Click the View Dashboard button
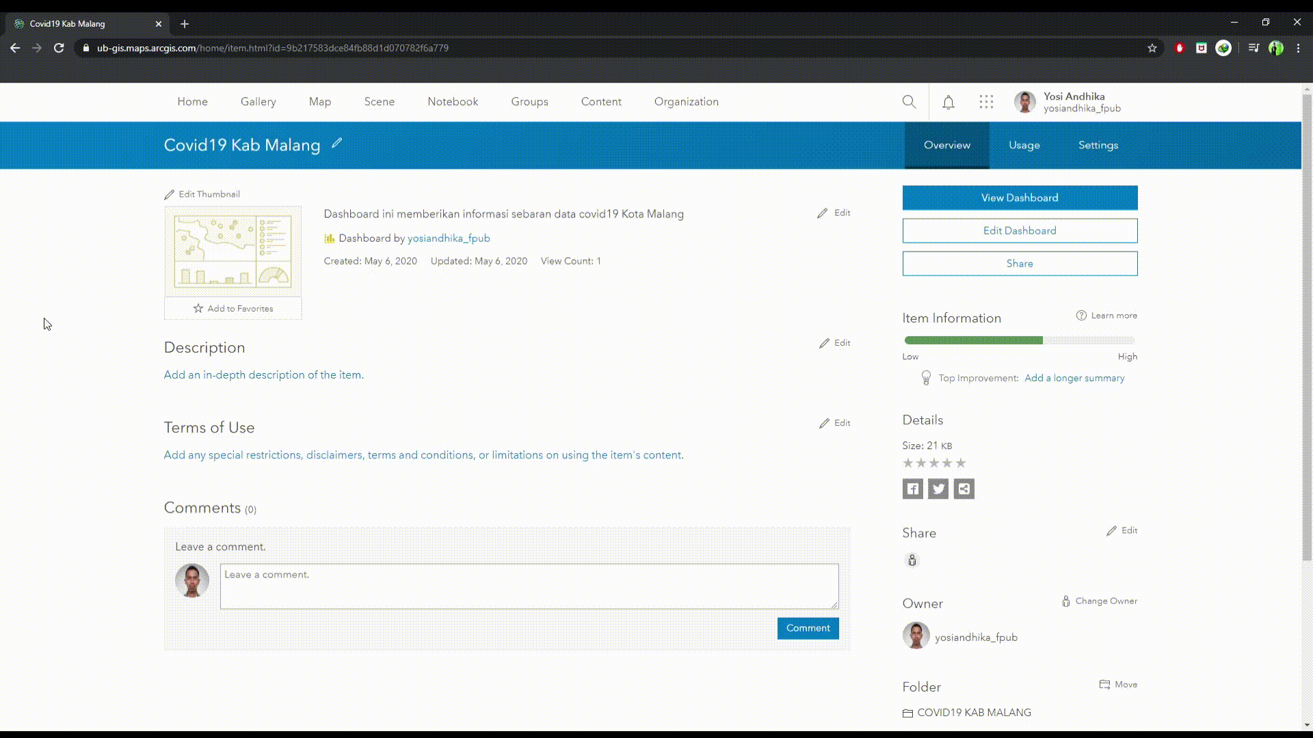This screenshot has height=738, width=1313. coord(1020,197)
